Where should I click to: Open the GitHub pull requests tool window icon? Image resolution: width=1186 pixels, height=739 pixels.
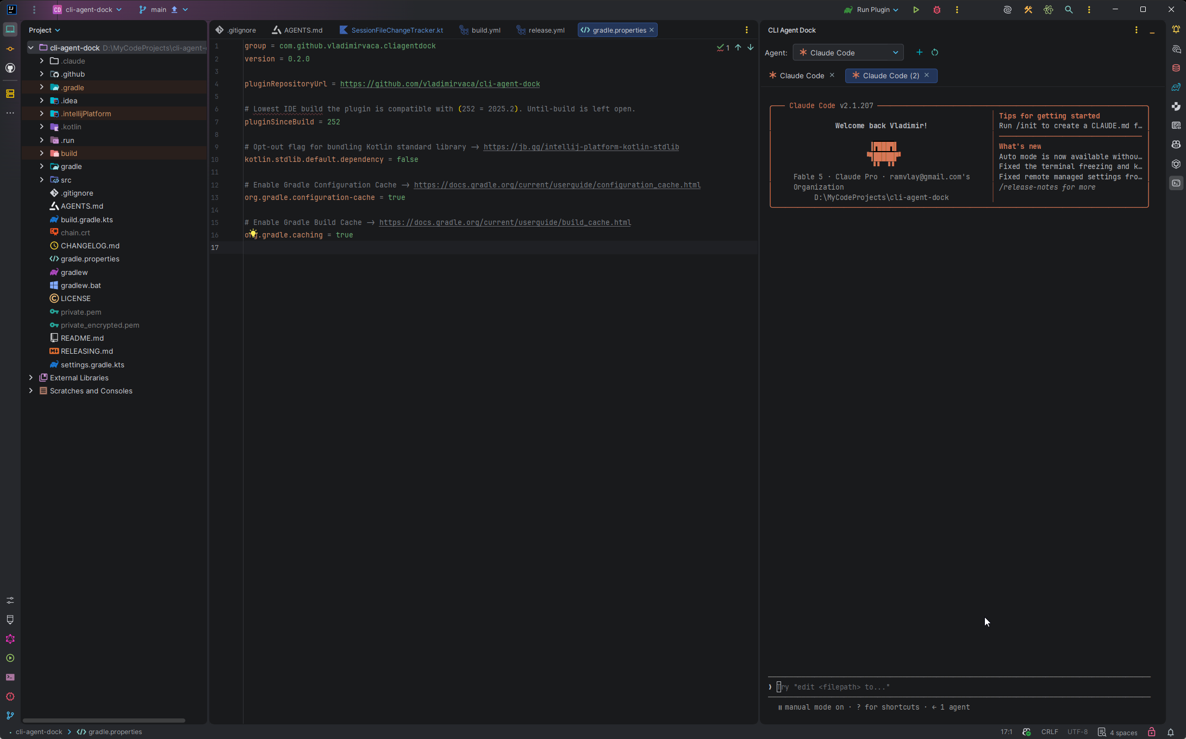(x=10, y=68)
